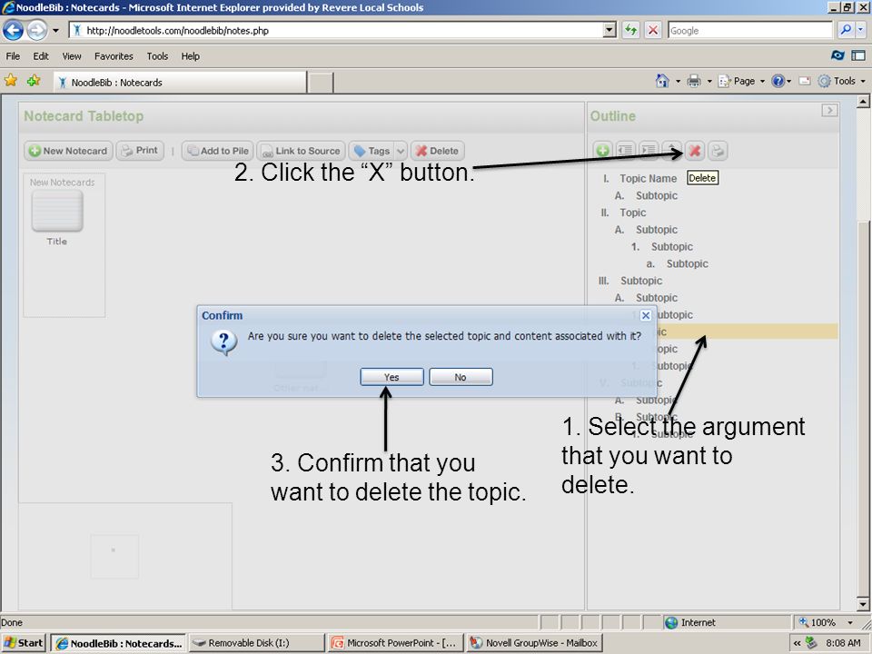This screenshot has width=872, height=654.
Task: Open the address bar dropdown arrow
Action: tap(609, 30)
